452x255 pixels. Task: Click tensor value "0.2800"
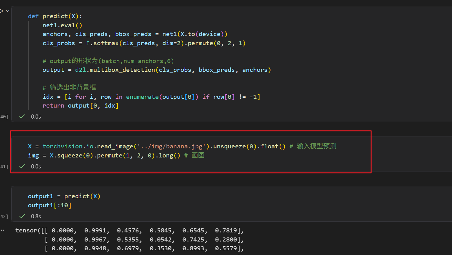226,240
